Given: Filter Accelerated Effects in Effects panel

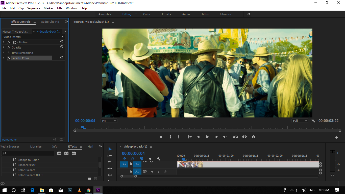Looking at the screenshot, I should pos(59,153).
